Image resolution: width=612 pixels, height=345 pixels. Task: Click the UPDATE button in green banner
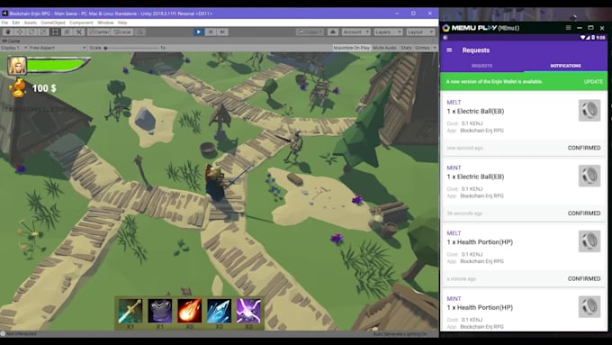[593, 82]
